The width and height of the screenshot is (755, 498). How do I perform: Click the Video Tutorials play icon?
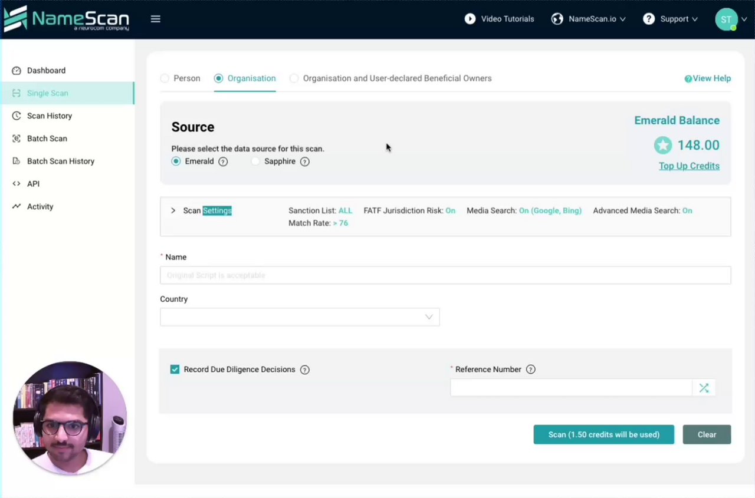470,19
